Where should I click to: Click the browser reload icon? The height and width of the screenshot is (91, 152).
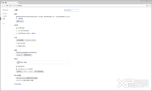[x=7, y=6]
